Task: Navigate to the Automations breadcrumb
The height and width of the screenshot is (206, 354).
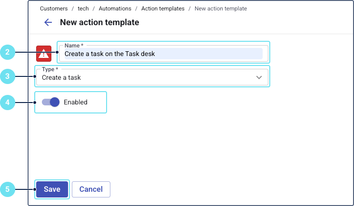Action: [115, 9]
